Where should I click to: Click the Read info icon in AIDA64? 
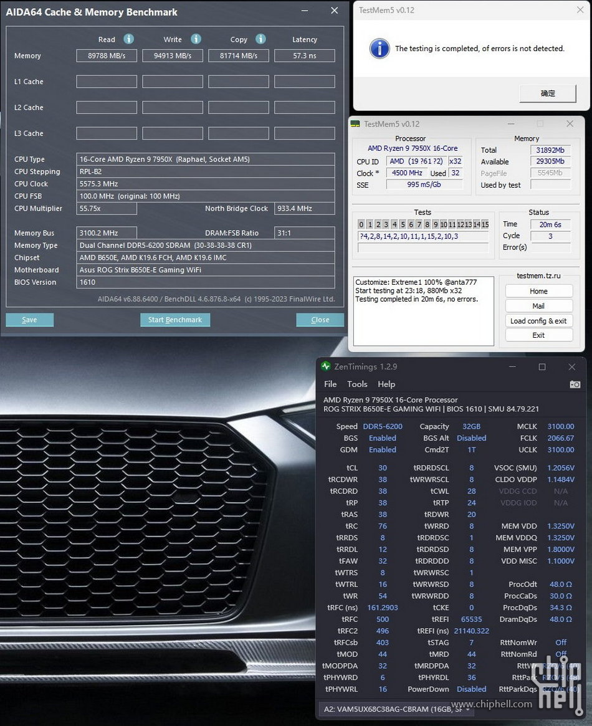coord(128,39)
